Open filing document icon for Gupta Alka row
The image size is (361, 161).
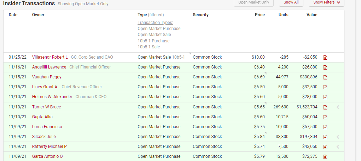pyautogui.click(x=325, y=117)
